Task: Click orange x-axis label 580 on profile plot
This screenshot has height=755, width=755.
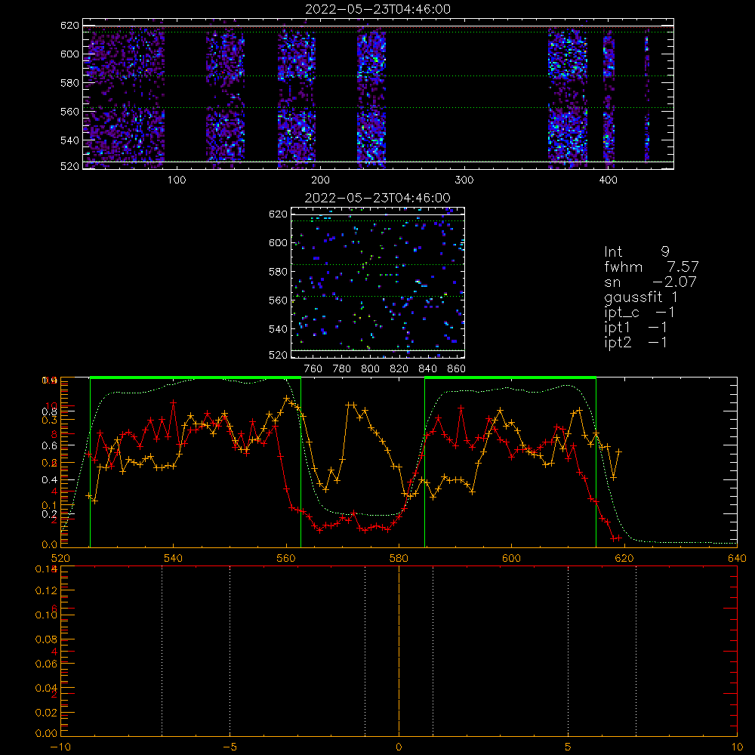Action: point(399,558)
